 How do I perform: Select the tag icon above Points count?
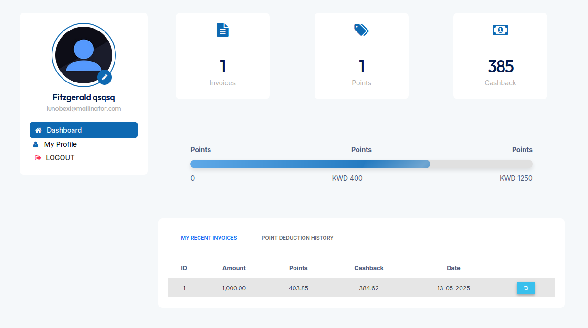[x=361, y=30]
